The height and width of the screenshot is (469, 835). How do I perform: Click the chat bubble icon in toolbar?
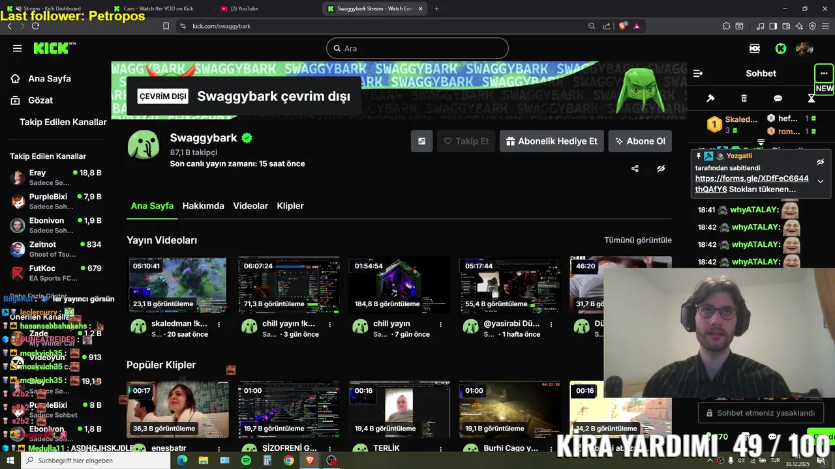[778, 98]
